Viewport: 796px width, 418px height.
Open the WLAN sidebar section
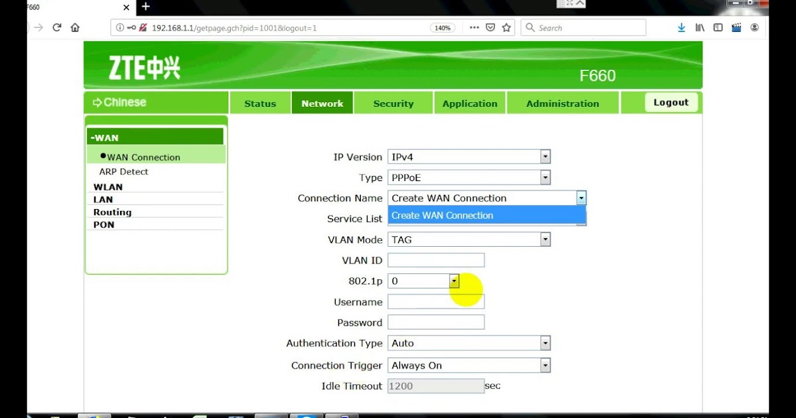coord(107,187)
